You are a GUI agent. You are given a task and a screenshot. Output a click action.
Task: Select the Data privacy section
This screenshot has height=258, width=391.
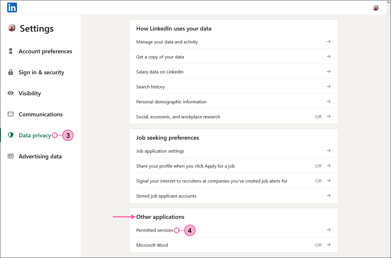point(35,135)
